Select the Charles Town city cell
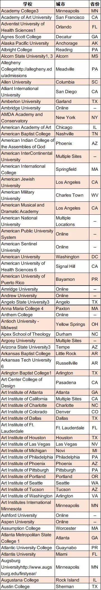The width and height of the screenshot is (101, 590). point(72,195)
